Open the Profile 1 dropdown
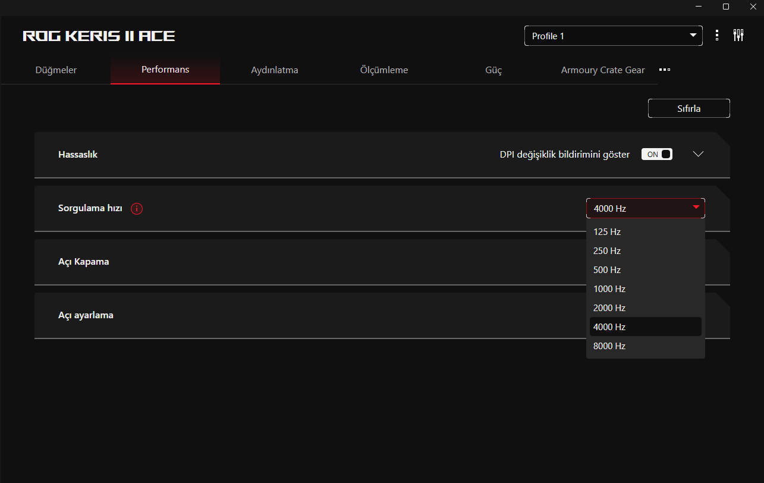This screenshot has width=764, height=483. coord(614,36)
